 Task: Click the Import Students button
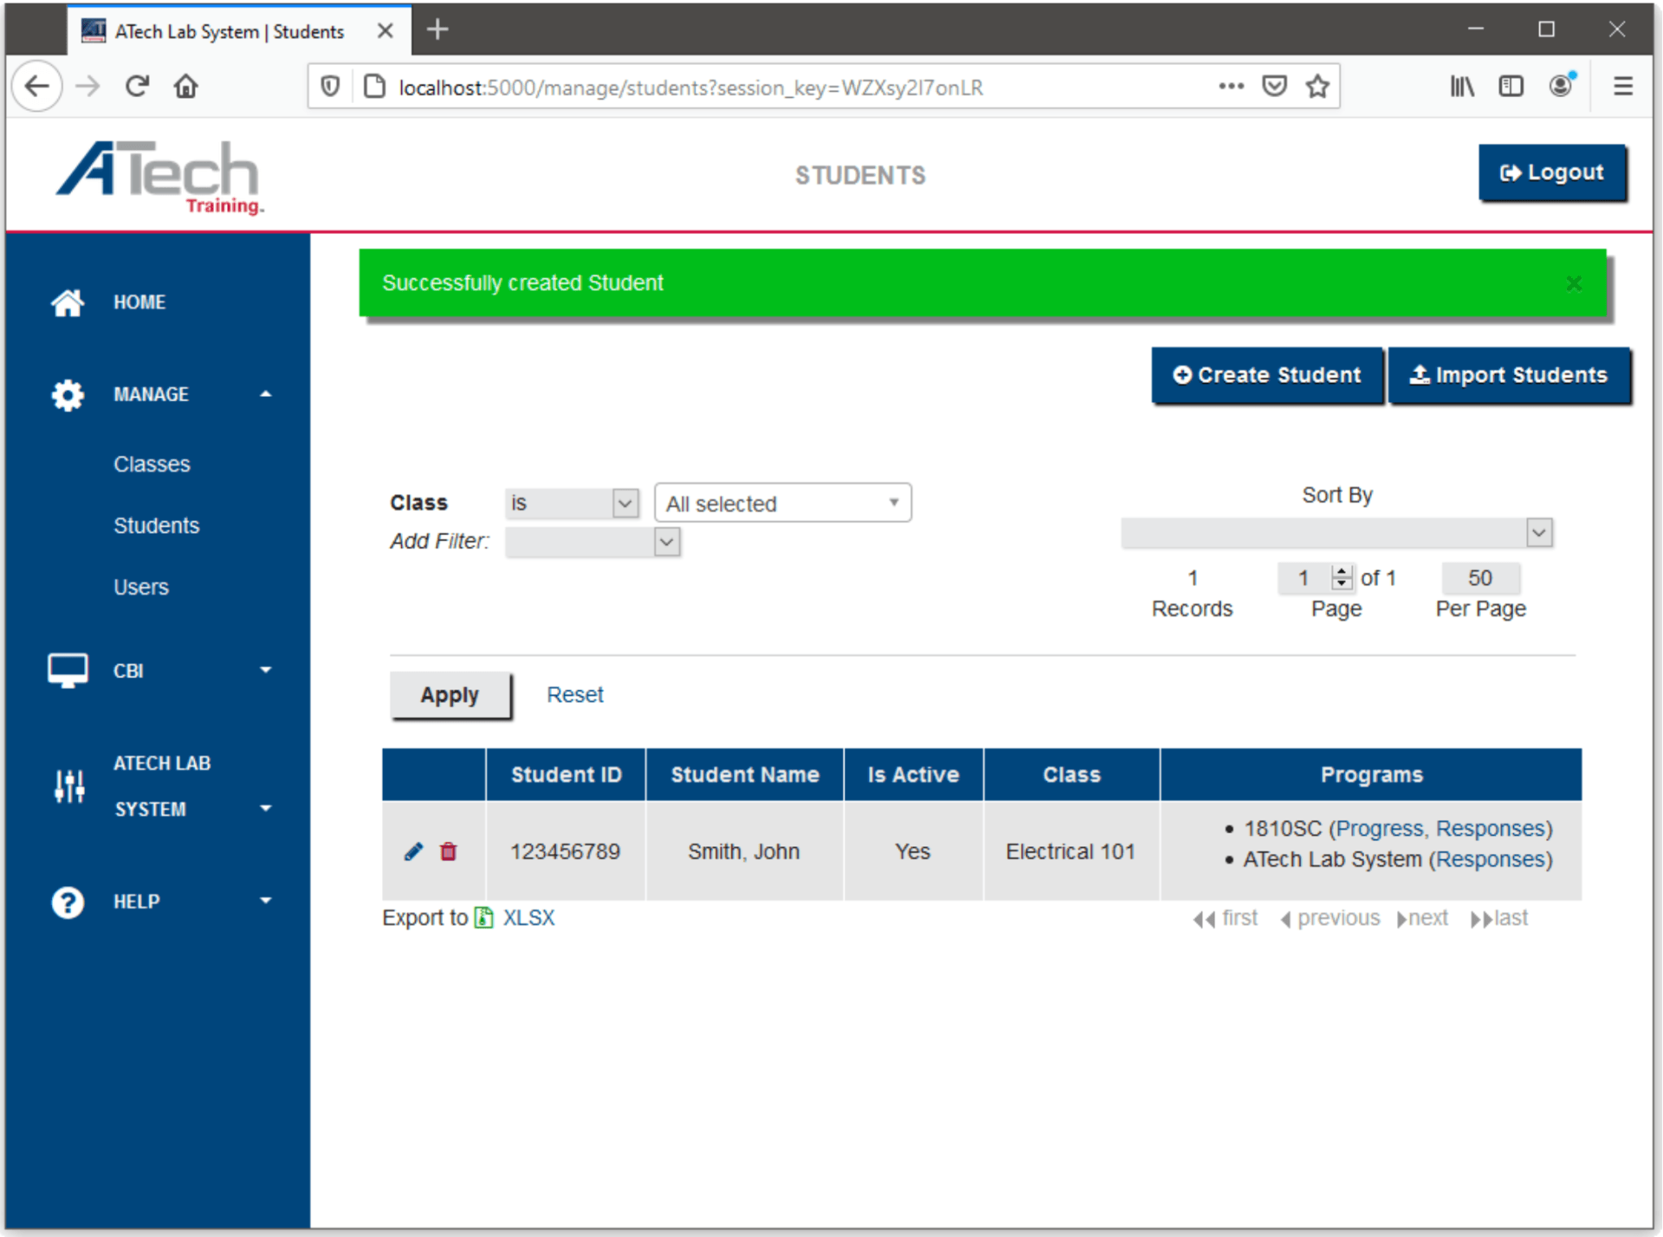point(1509,375)
